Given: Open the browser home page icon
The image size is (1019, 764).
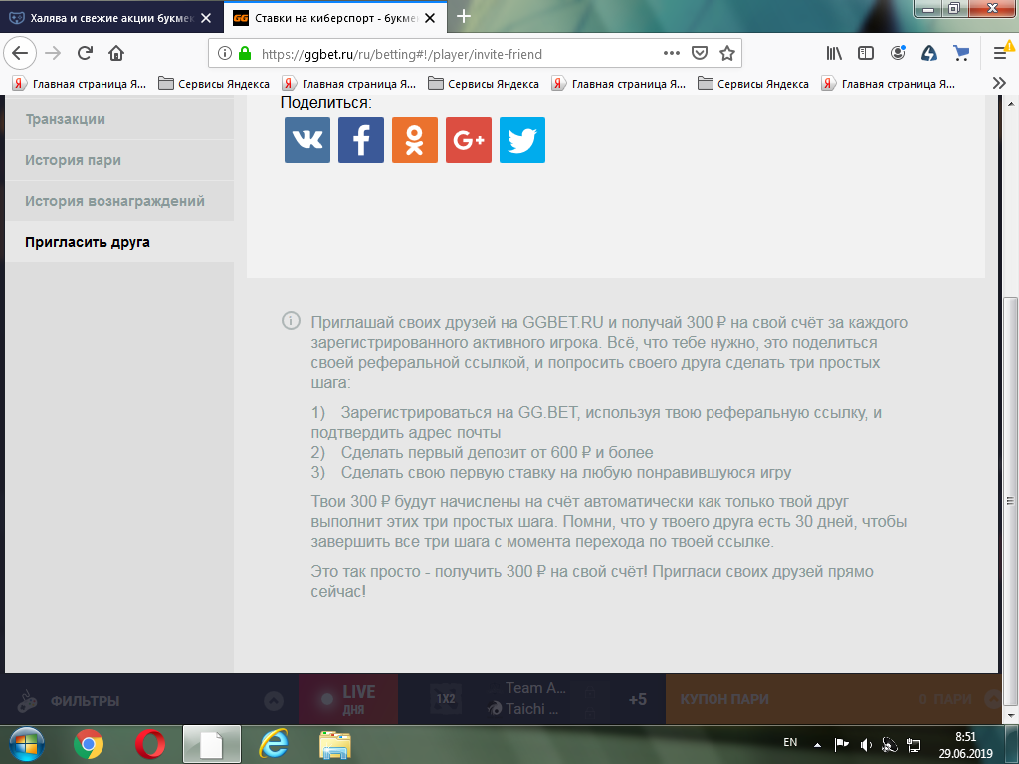Looking at the screenshot, I should [116, 54].
